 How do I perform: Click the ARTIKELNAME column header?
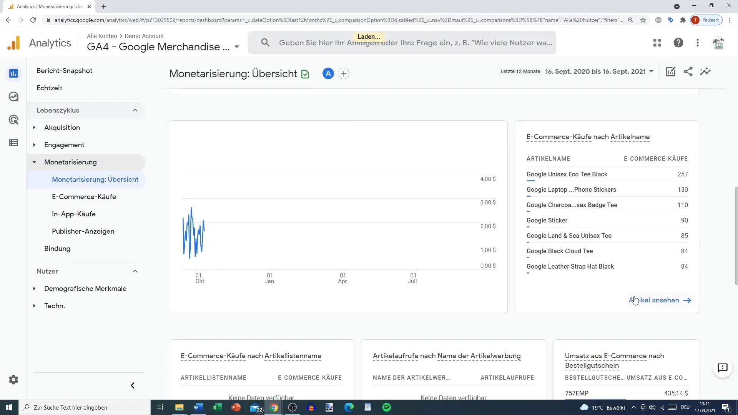coord(549,159)
